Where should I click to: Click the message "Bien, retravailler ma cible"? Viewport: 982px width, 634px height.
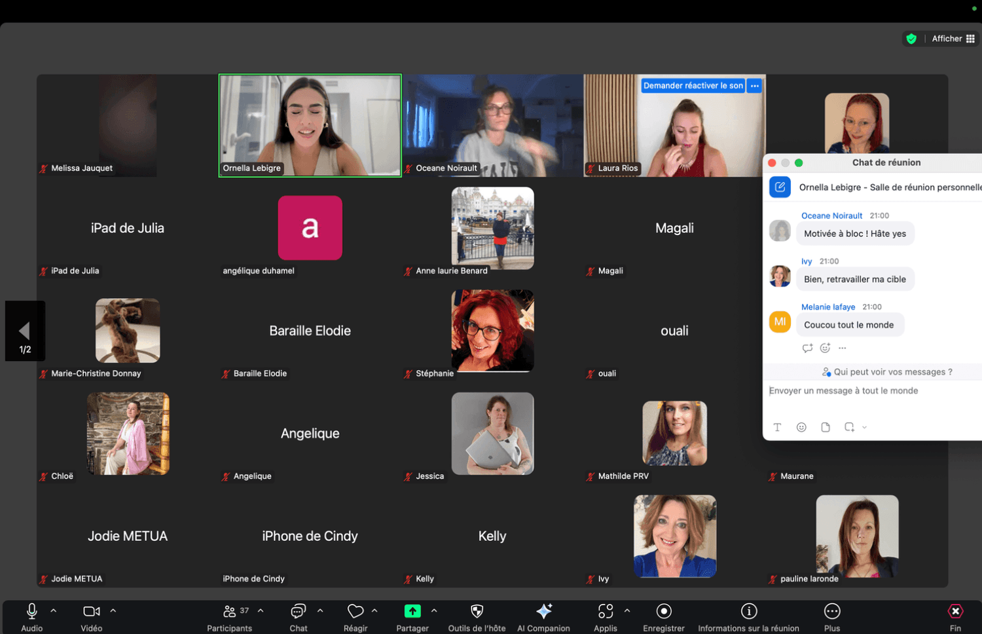(855, 279)
